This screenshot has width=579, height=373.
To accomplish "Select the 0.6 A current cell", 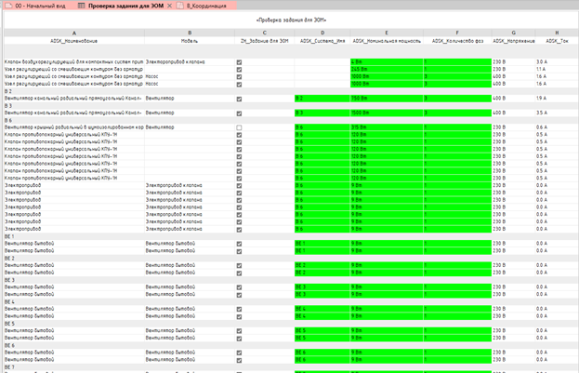I will pyautogui.click(x=557, y=127).
